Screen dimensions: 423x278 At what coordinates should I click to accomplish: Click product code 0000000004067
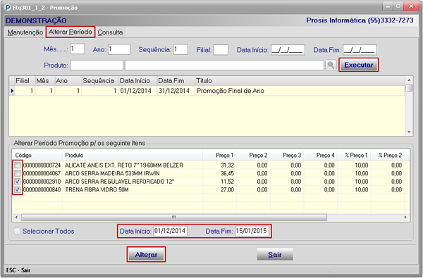42,173
